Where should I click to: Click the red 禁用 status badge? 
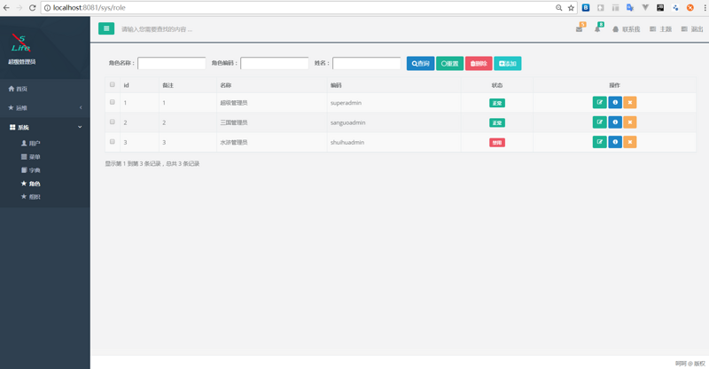[x=497, y=143]
